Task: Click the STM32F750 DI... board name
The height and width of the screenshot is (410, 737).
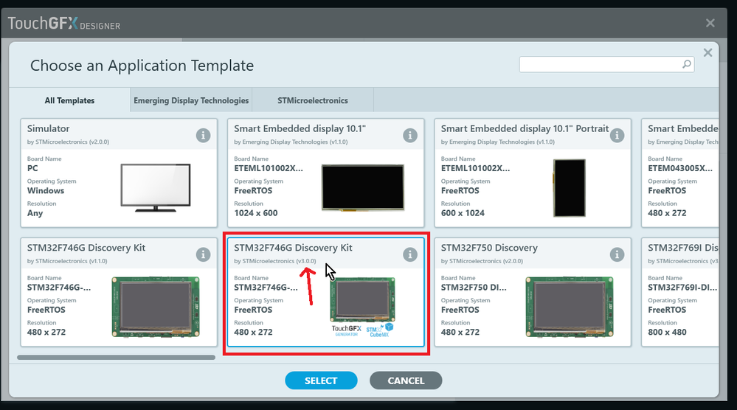Action: pos(474,288)
